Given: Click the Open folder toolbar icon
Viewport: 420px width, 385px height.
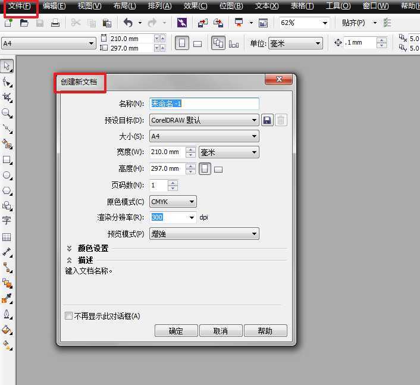Looking at the screenshot, I should point(24,23).
